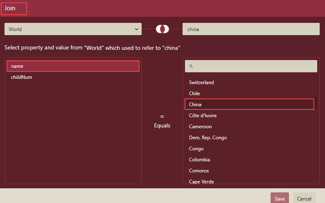325x203 pixels.
Task: Click the search magnifier icon in value list
Action: [x=191, y=66]
